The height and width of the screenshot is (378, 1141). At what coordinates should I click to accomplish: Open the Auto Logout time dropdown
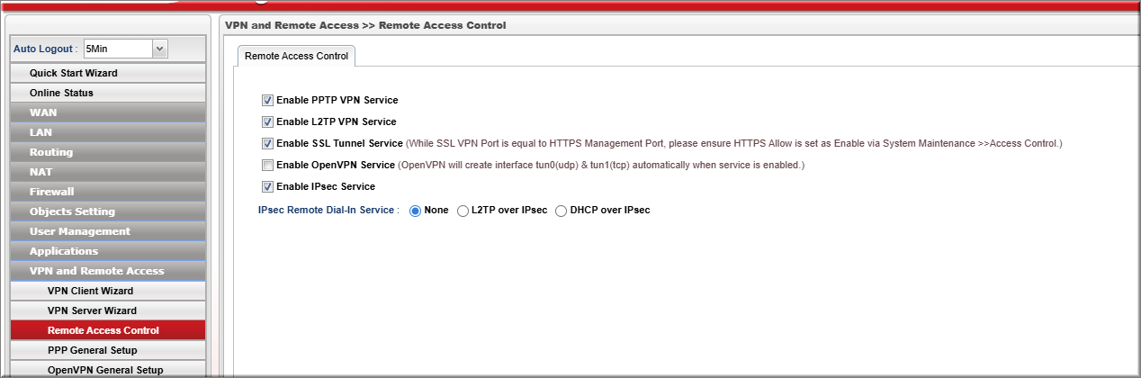click(x=160, y=49)
